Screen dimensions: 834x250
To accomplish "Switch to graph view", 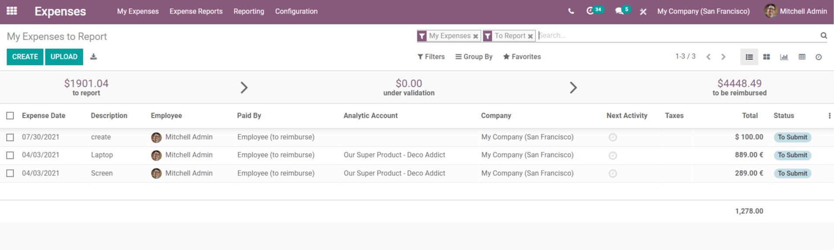I will (784, 57).
